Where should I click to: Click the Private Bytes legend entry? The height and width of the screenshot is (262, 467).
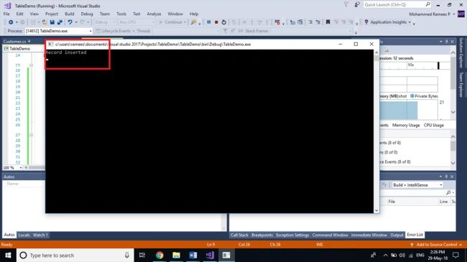click(424, 96)
